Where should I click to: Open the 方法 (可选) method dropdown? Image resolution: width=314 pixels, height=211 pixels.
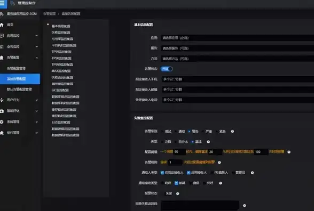point(237,59)
